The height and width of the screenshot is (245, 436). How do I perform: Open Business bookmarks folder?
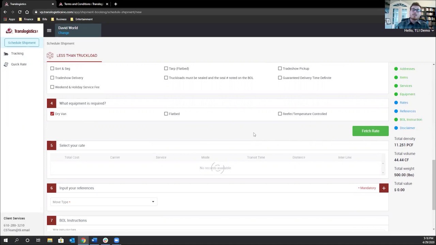[x=59, y=19]
